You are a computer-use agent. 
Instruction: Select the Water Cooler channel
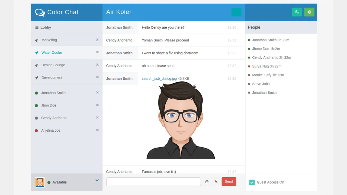(52, 52)
